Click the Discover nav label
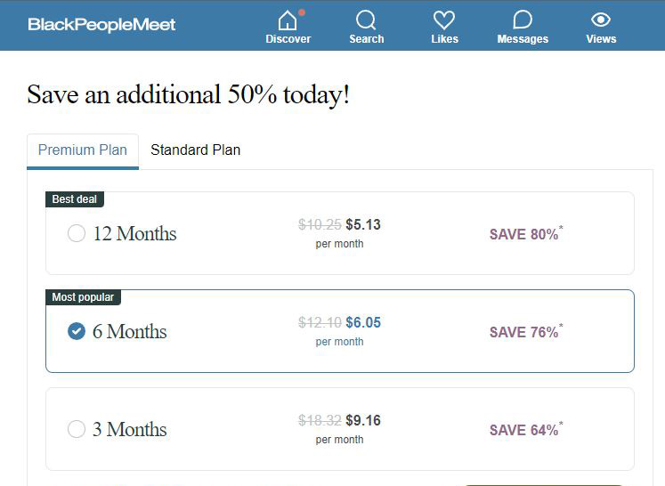 [x=288, y=39]
